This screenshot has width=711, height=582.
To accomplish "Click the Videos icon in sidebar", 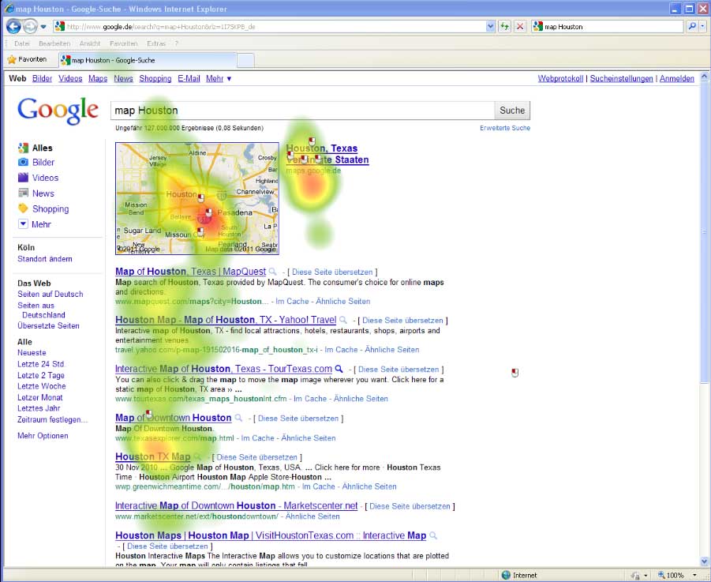I will click(x=23, y=178).
